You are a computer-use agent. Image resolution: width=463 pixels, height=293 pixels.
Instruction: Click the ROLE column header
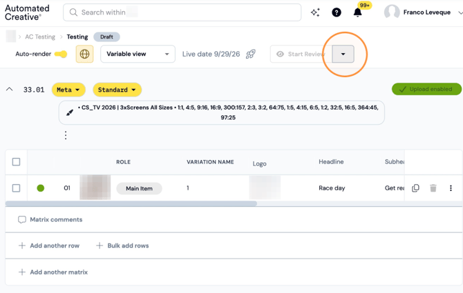[124, 162]
